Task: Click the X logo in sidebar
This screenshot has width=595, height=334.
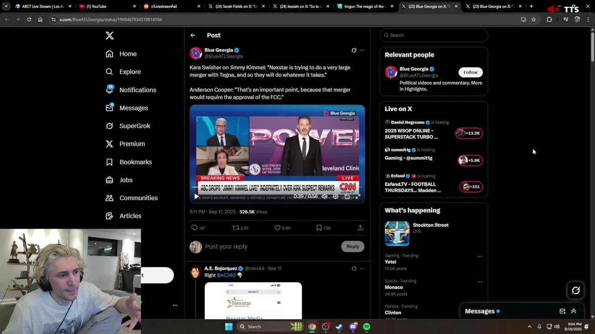Action: coord(109,36)
